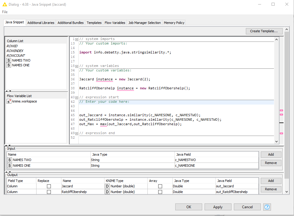The width and height of the screenshot is (294, 216).
Task: Click the pink error marker in the editor margin
Action: point(281,110)
